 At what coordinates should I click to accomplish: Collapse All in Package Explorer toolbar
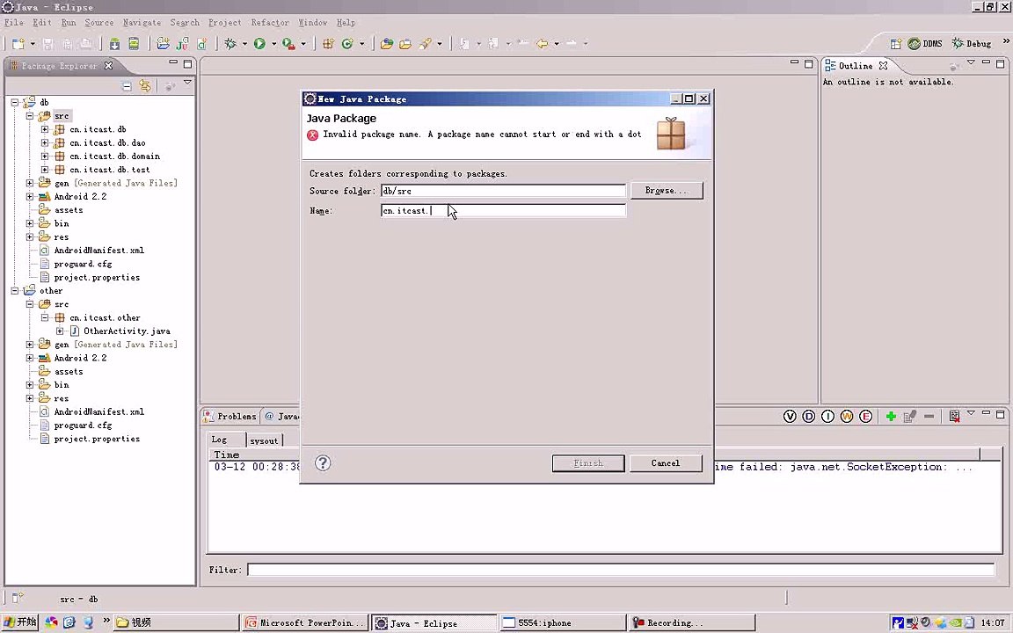pos(128,86)
